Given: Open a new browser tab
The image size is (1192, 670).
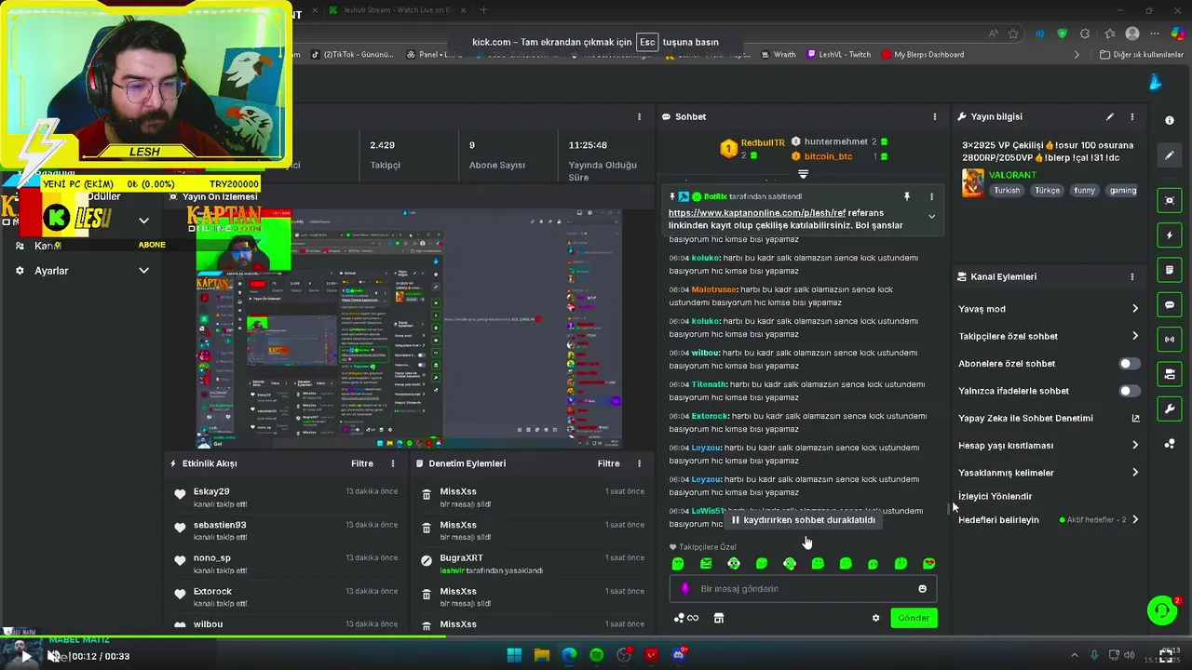Looking at the screenshot, I should (x=482, y=10).
